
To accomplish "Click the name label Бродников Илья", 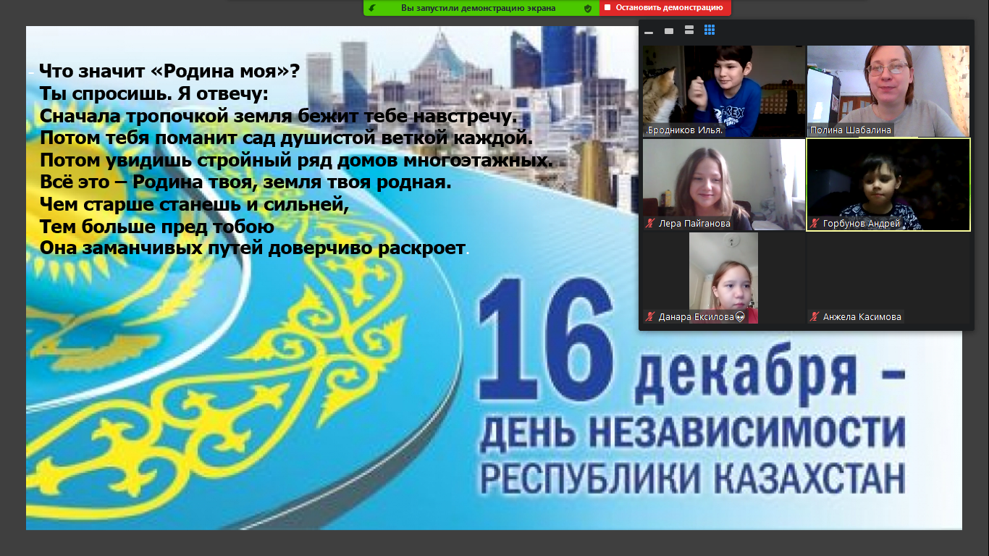I will coord(686,131).
